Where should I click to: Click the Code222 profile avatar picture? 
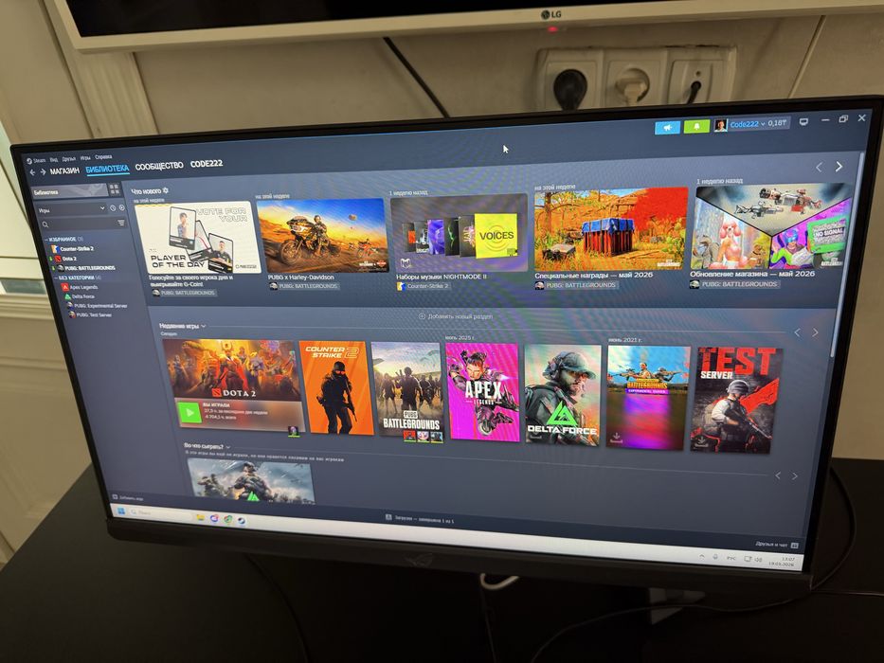coord(720,125)
